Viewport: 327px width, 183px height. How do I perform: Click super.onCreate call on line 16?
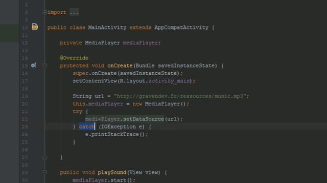pos(127,73)
